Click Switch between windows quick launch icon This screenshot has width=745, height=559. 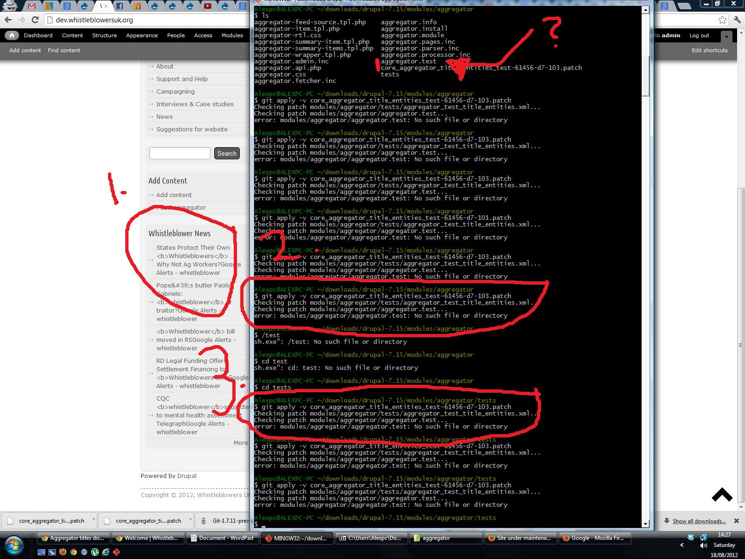(x=52, y=552)
